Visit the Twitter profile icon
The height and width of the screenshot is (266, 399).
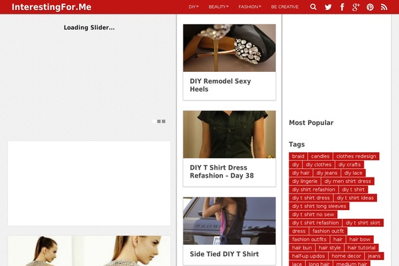tap(328, 7)
